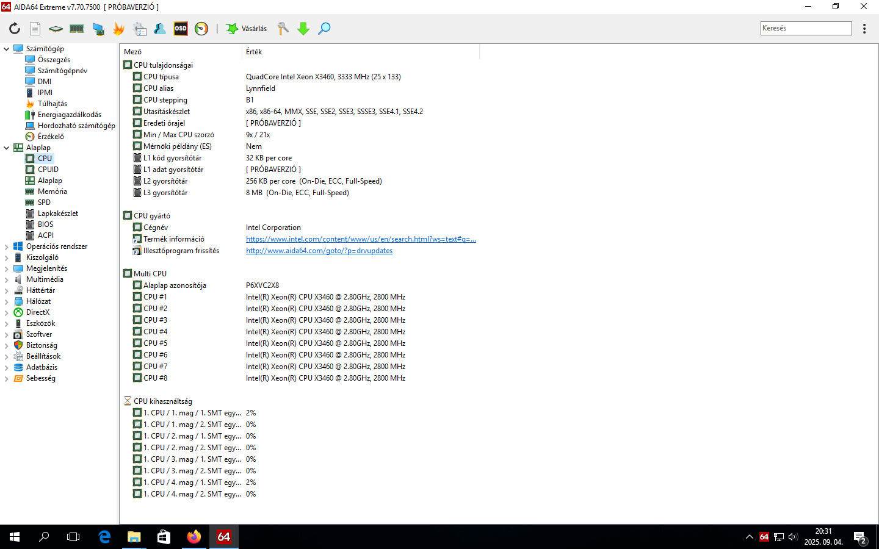Click the magnifier search icon in toolbar
Viewport: 879px width, 549px height.
coord(324,29)
